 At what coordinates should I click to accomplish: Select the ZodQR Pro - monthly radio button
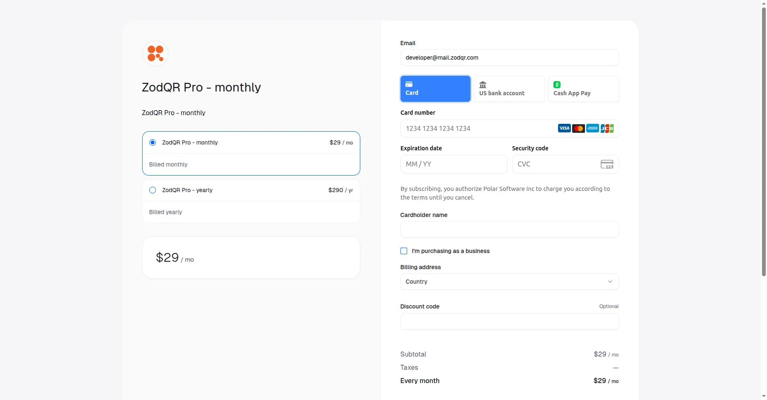point(153,142)
